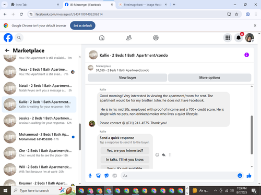Switch to the New Tab tab
This screenshot has width=261, height=195.
pyautogui.click(x=35, y=5)
